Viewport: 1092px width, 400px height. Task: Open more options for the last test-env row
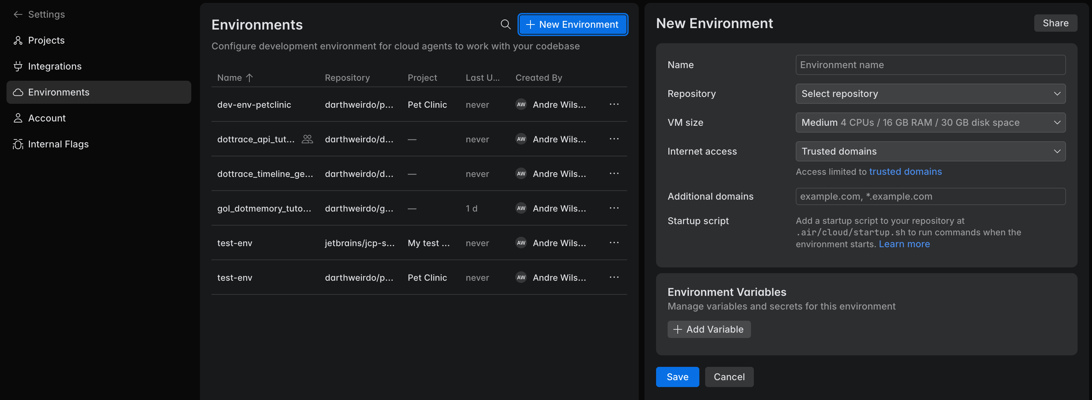pyautogui.click(x=614, y=277)
